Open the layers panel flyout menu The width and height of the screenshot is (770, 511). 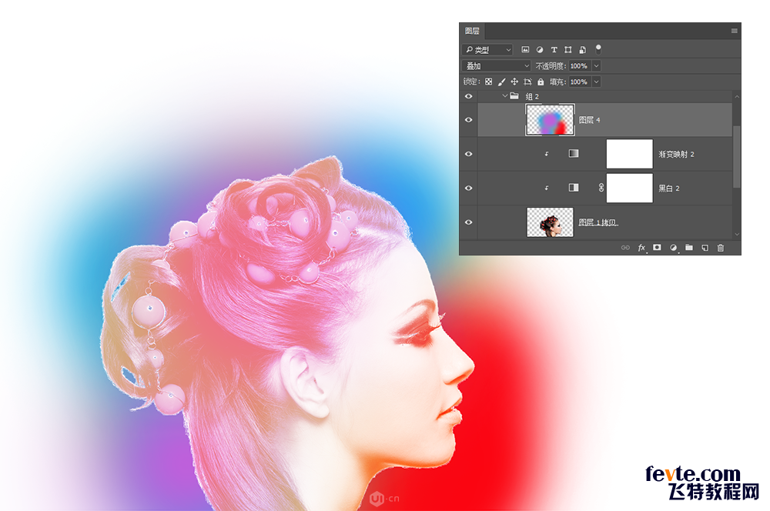coord(734,31)
